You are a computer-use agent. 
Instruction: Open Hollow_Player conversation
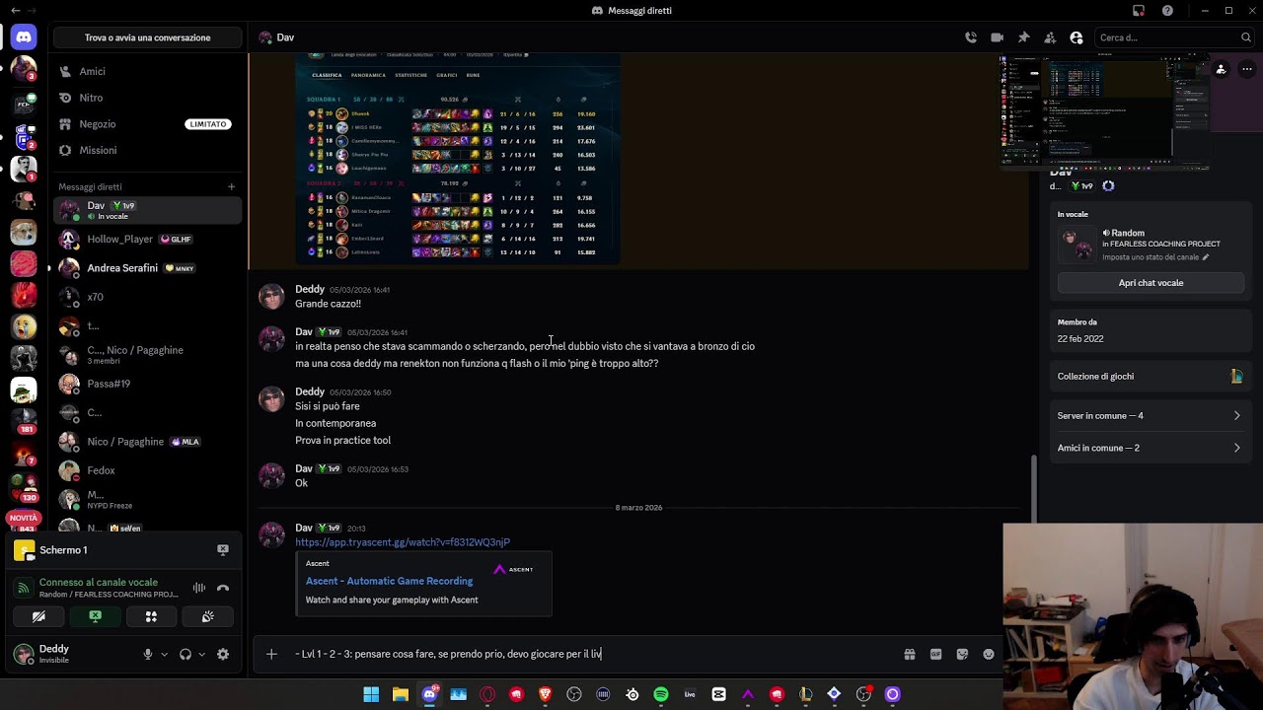147,239
